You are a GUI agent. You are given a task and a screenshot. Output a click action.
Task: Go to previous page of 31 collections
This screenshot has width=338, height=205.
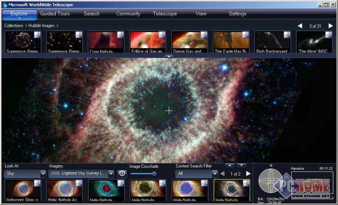pyautogui.click(x=300, y=26)
